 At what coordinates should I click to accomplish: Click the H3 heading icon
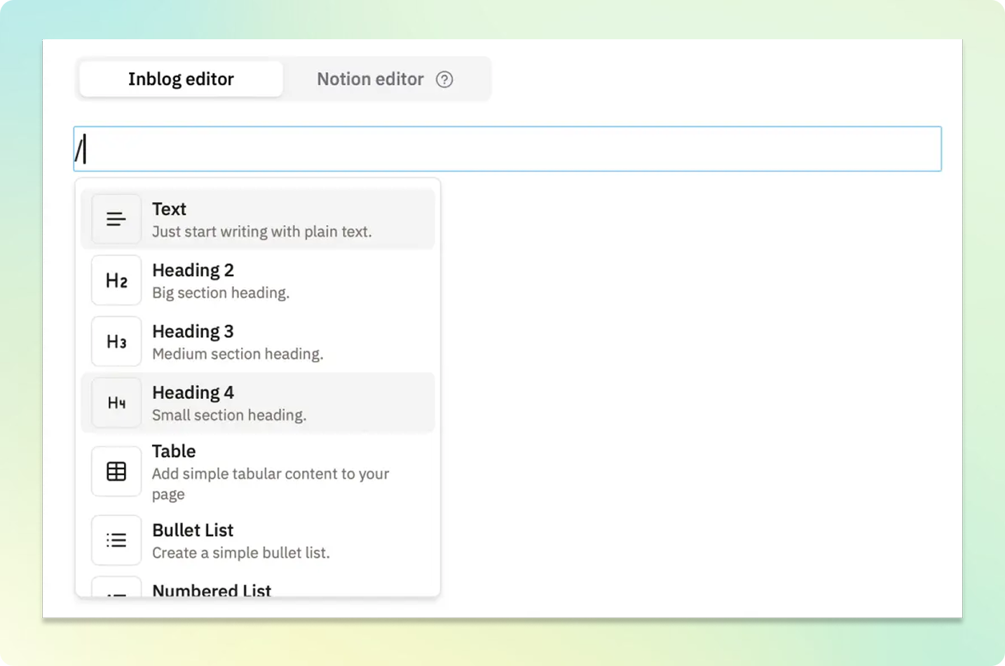[116, 341]
